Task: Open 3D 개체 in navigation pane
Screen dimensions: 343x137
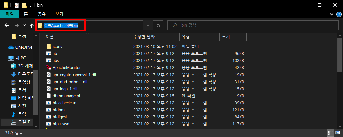Action: tap(22, 66)
